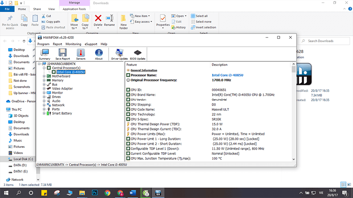Open the New item dropdown

(x=140, y=16)
